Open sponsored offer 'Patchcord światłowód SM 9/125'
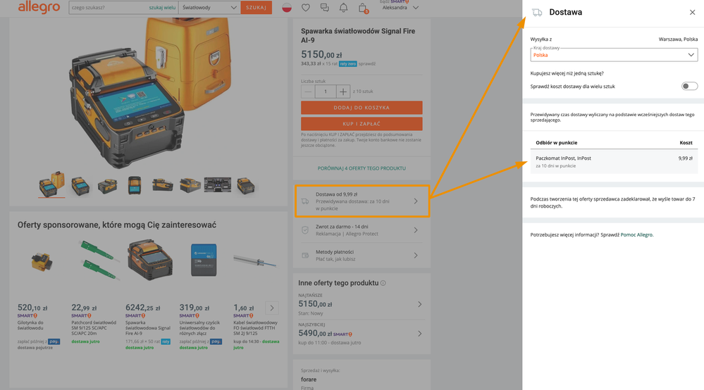The width and height of the screenshot is (704, 390). coord(94,327)
